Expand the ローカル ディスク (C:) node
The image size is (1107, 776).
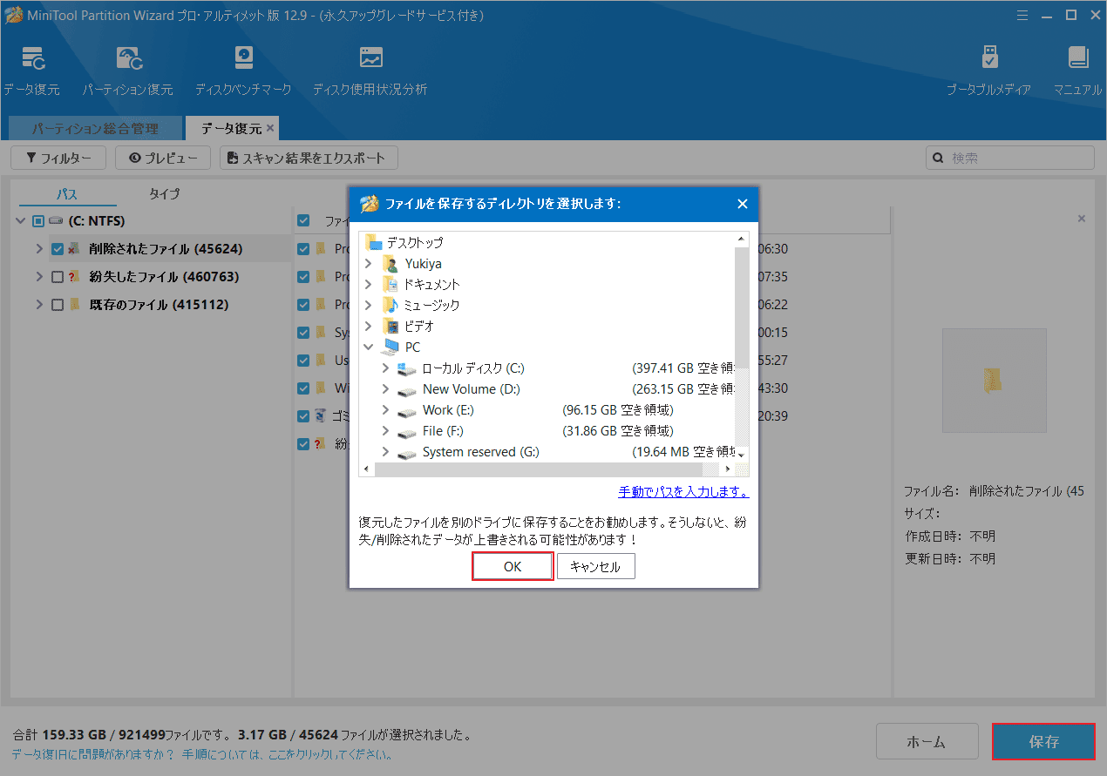point(385,368)
